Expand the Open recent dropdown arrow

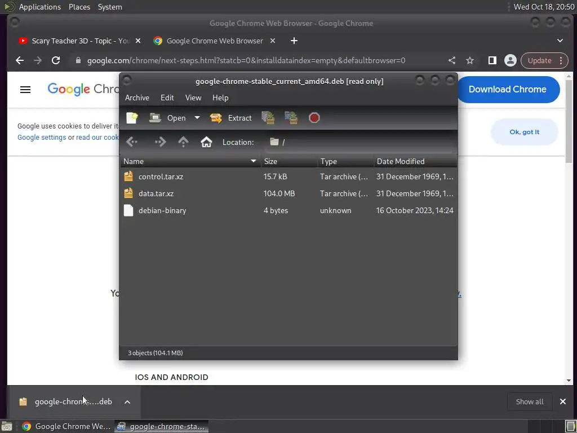click(x=197, y=118)
